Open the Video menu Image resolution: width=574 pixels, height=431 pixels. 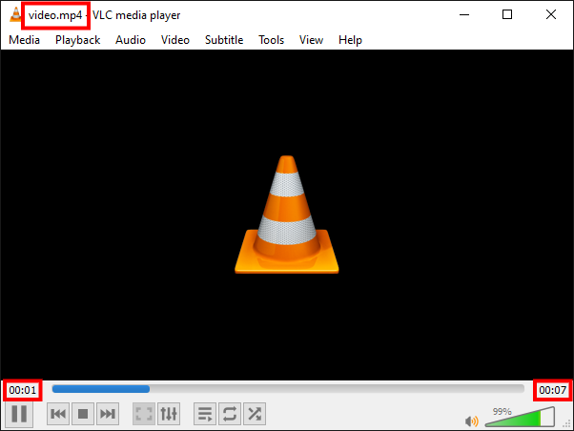[175, 40]
